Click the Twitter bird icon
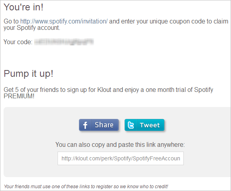Screen dimensions: 231x191 click(131, 125)
